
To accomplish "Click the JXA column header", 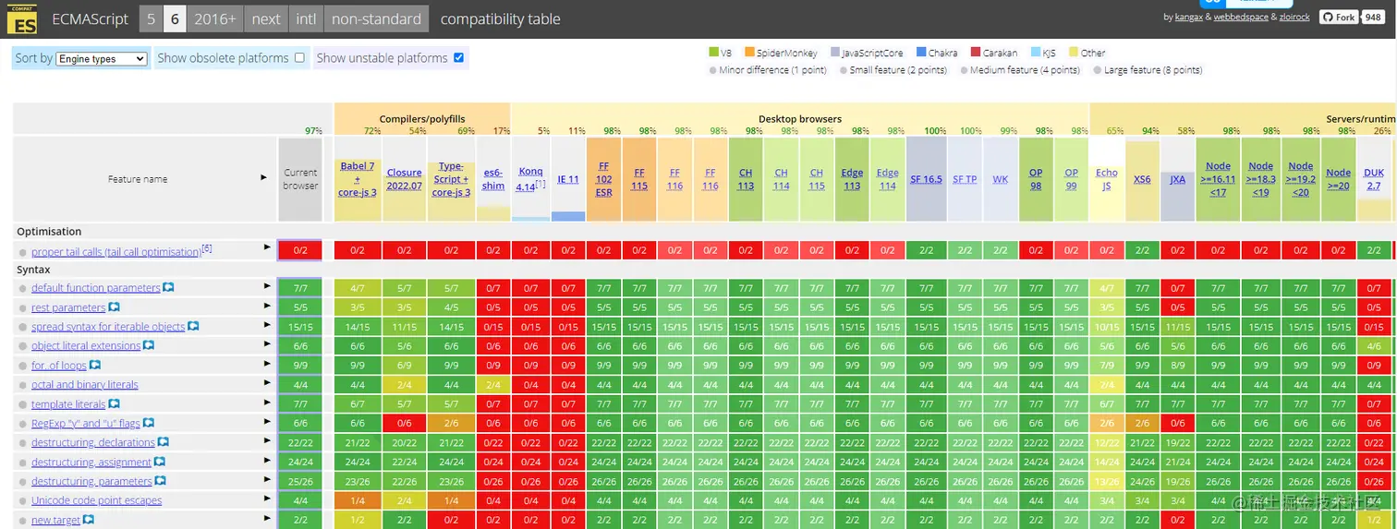I will tap(1177, 179).
